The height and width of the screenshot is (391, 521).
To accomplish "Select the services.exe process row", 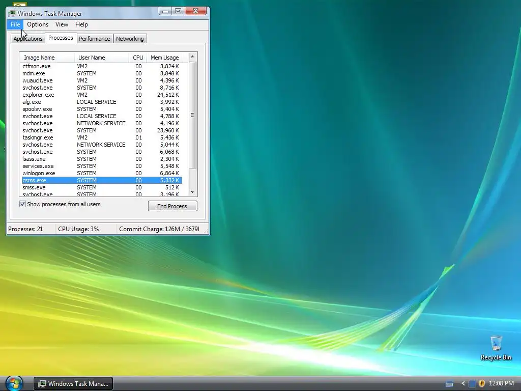I will (x=102, y=166).
